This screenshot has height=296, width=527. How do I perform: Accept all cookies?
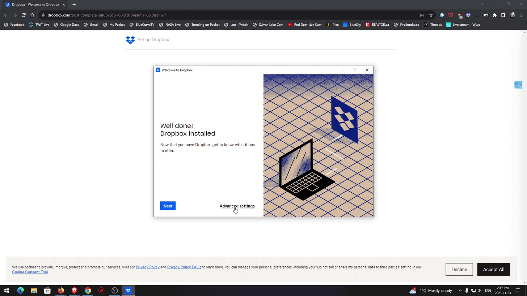tap(494, 269)
